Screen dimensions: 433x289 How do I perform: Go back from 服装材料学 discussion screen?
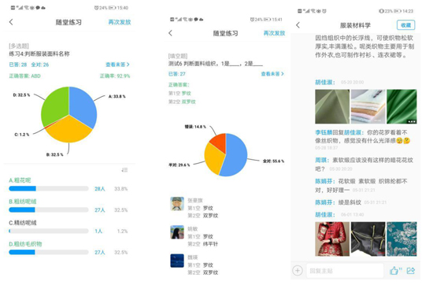tap(298, 25)
